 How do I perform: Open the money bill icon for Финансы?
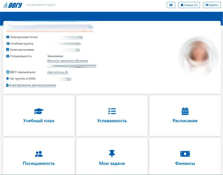pyautogui.click(x=185, y=154)
